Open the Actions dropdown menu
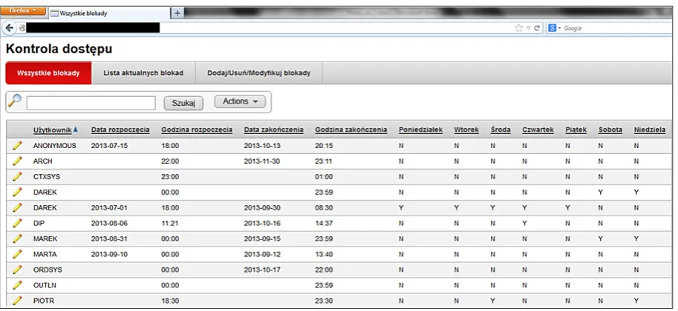 click(240, 101)
